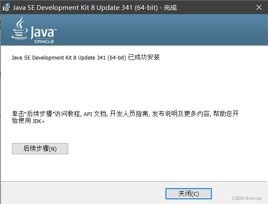The image size is (268, 204).
Task: Click the Java Oracle logo
Action: click(x=34, y=30)
